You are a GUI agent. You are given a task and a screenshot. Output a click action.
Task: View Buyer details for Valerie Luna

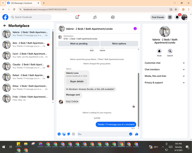(x=77, y=81)
